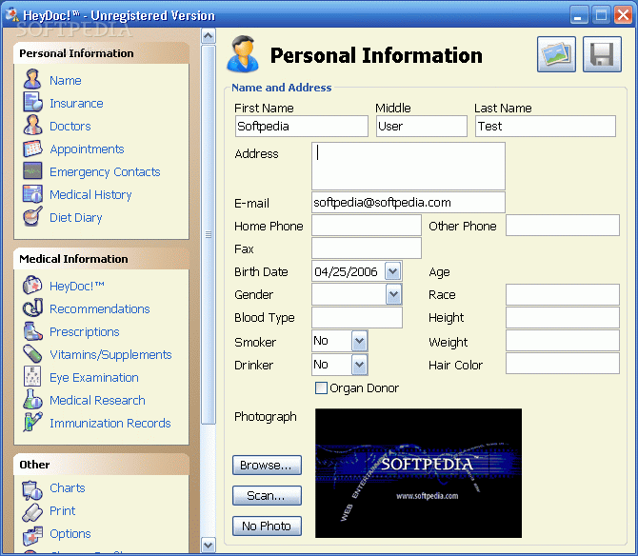Click the Emergency Contacts monitor icon
This screenshot has height=556, width=638.
pyautogui.click(x=32, y=170)
